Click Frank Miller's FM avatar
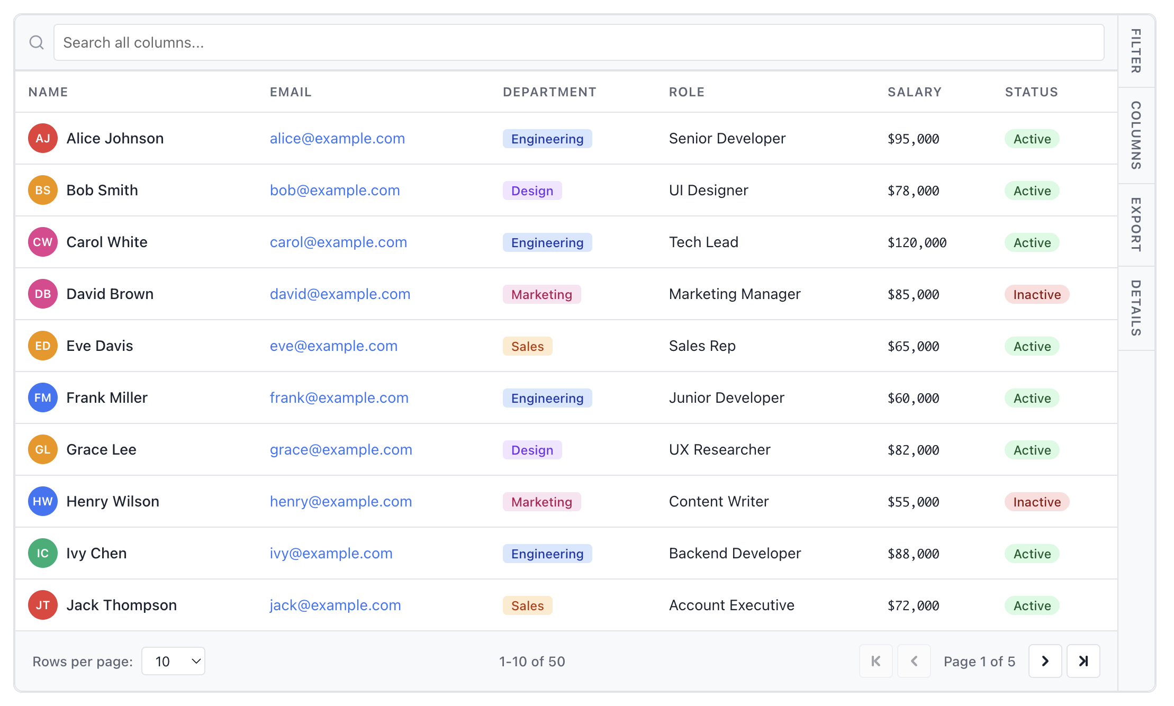Image resolution: width=1174 pixels, height=706 pixels. coord(43,397)
